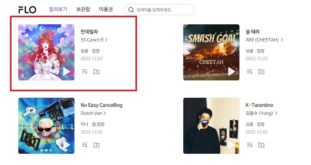Add 만데빌라 to the playlist queue
Screen dimensions: 311x165
[x=85, y=71]
